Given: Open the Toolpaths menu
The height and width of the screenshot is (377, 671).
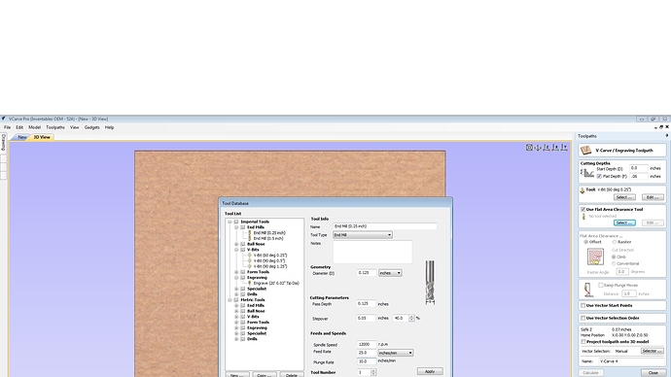Looking at the screenshot, I should 55,127.
